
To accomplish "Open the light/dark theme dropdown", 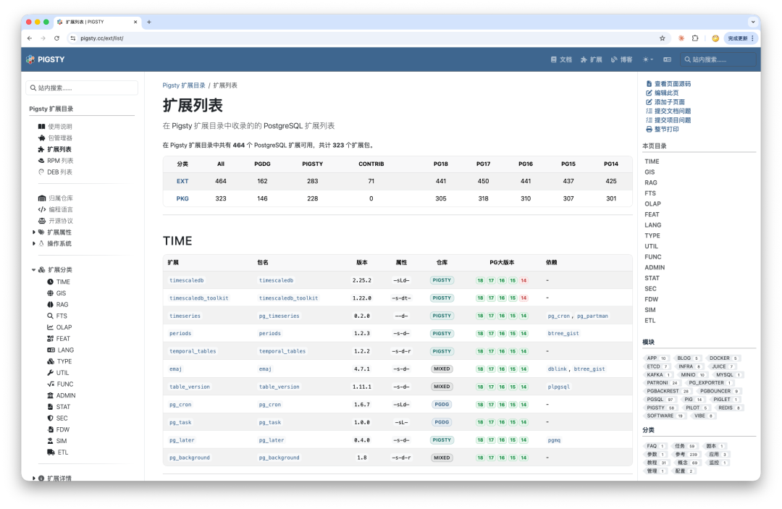I will click(648, 59).
